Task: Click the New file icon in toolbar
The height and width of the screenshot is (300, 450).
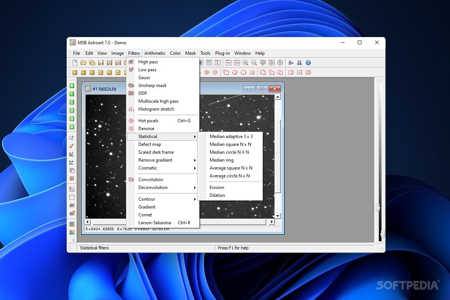Action: click(75, 63)
